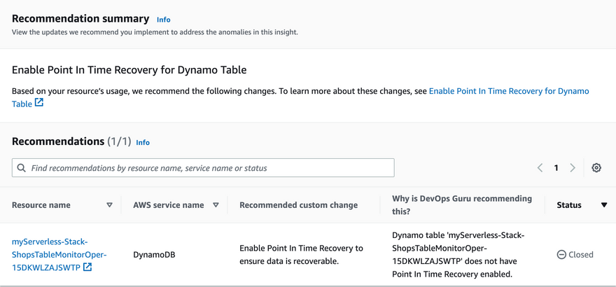Sort by Resource name using its arrow

coord(109,205)
